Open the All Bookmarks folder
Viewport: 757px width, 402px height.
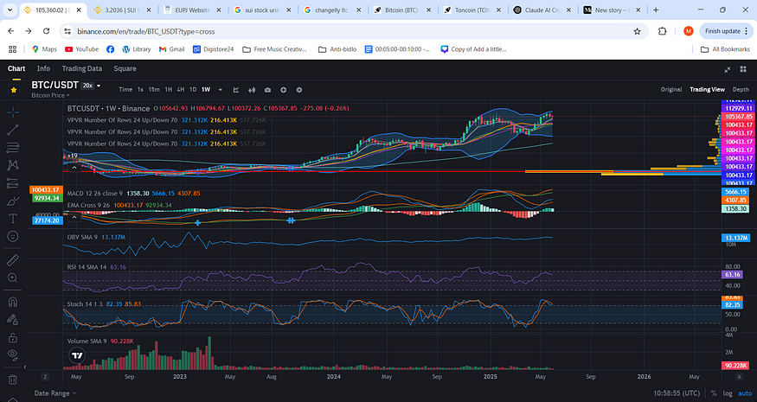[725, 49]
